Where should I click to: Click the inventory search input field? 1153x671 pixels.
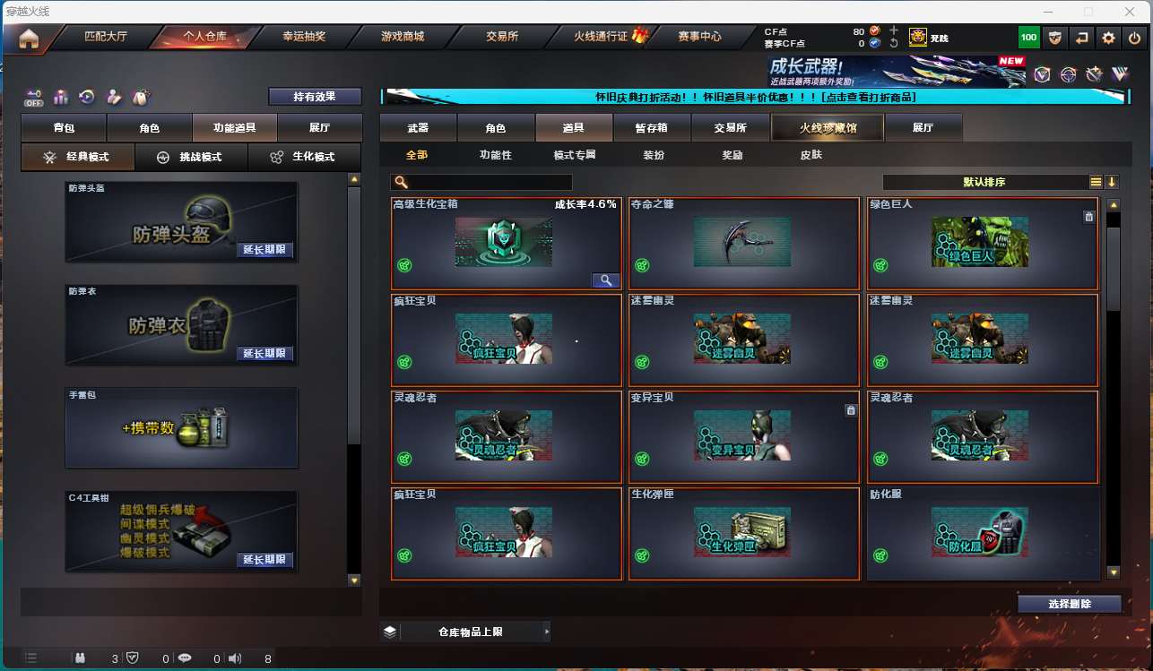coord(469,182)
